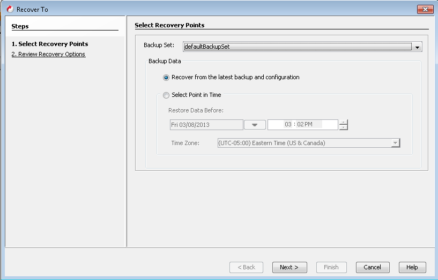Go to step 1 Select Recovery Points
The width and height of the screenshot is (438, 280).
(x=50, y=44)
